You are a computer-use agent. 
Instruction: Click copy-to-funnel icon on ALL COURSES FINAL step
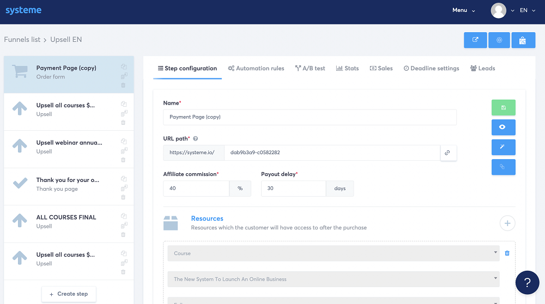coord(124,225)
